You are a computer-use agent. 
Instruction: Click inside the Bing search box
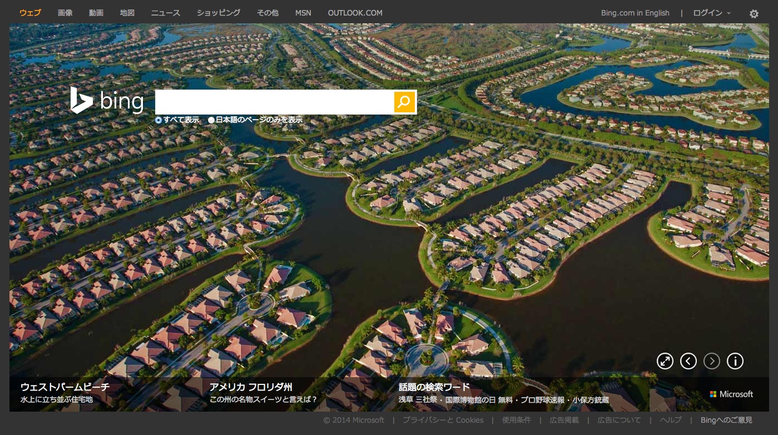(274, 102)
